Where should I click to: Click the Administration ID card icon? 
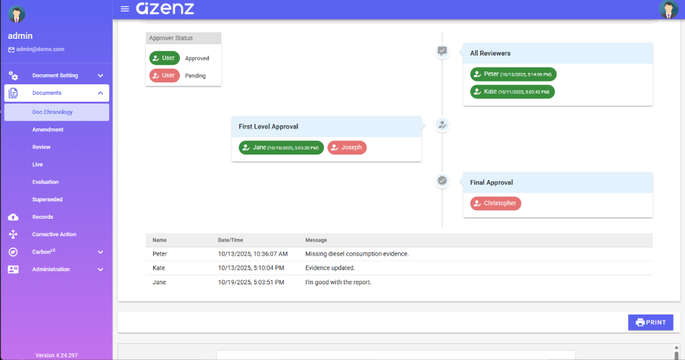13,269
